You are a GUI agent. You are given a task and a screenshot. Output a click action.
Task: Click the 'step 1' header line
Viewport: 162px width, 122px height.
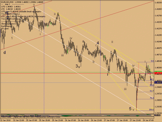(12, 4)
